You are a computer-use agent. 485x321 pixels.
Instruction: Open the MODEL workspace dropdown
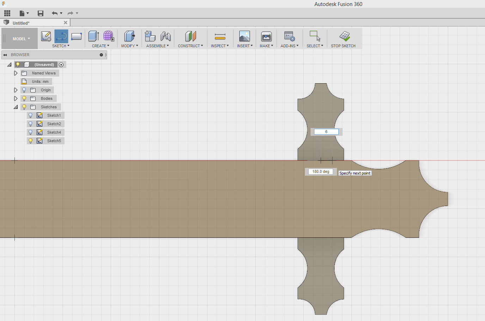(20, 38)
